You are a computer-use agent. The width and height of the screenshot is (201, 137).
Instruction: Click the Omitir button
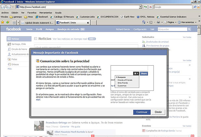coord(158,112)
